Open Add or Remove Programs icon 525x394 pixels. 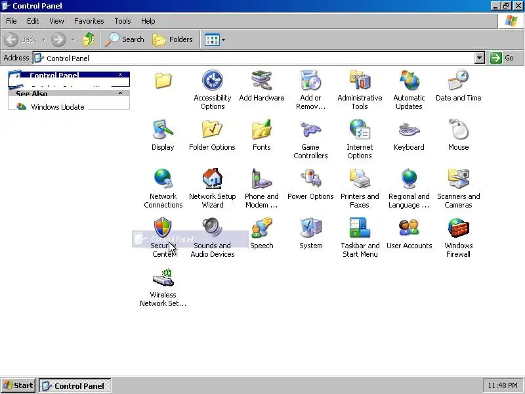coord(310,80)
